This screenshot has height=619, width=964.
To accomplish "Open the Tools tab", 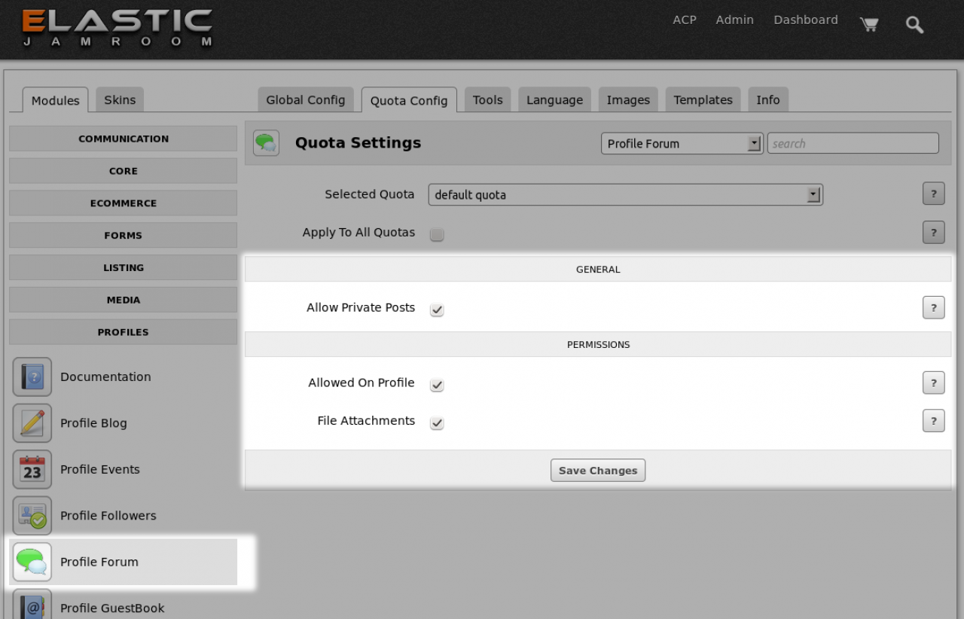I will pos(488,99).
